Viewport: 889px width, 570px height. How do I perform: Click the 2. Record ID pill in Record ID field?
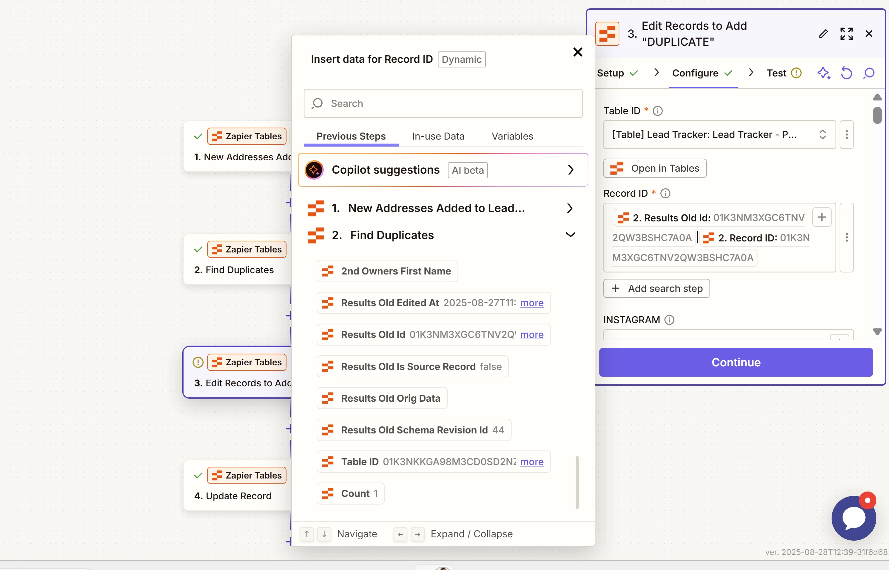[755, 238]
